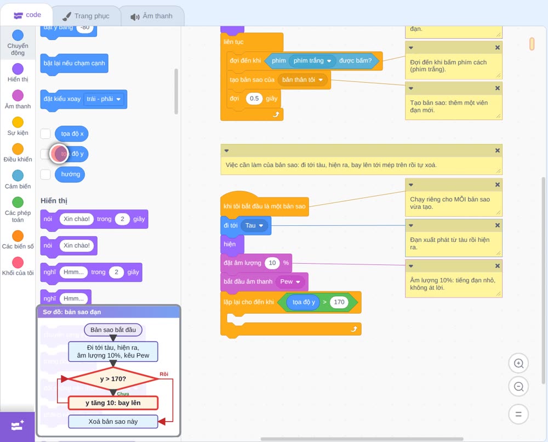
Task: Open the 'Pew' sound dropdown
Action: tap(290, 281)
